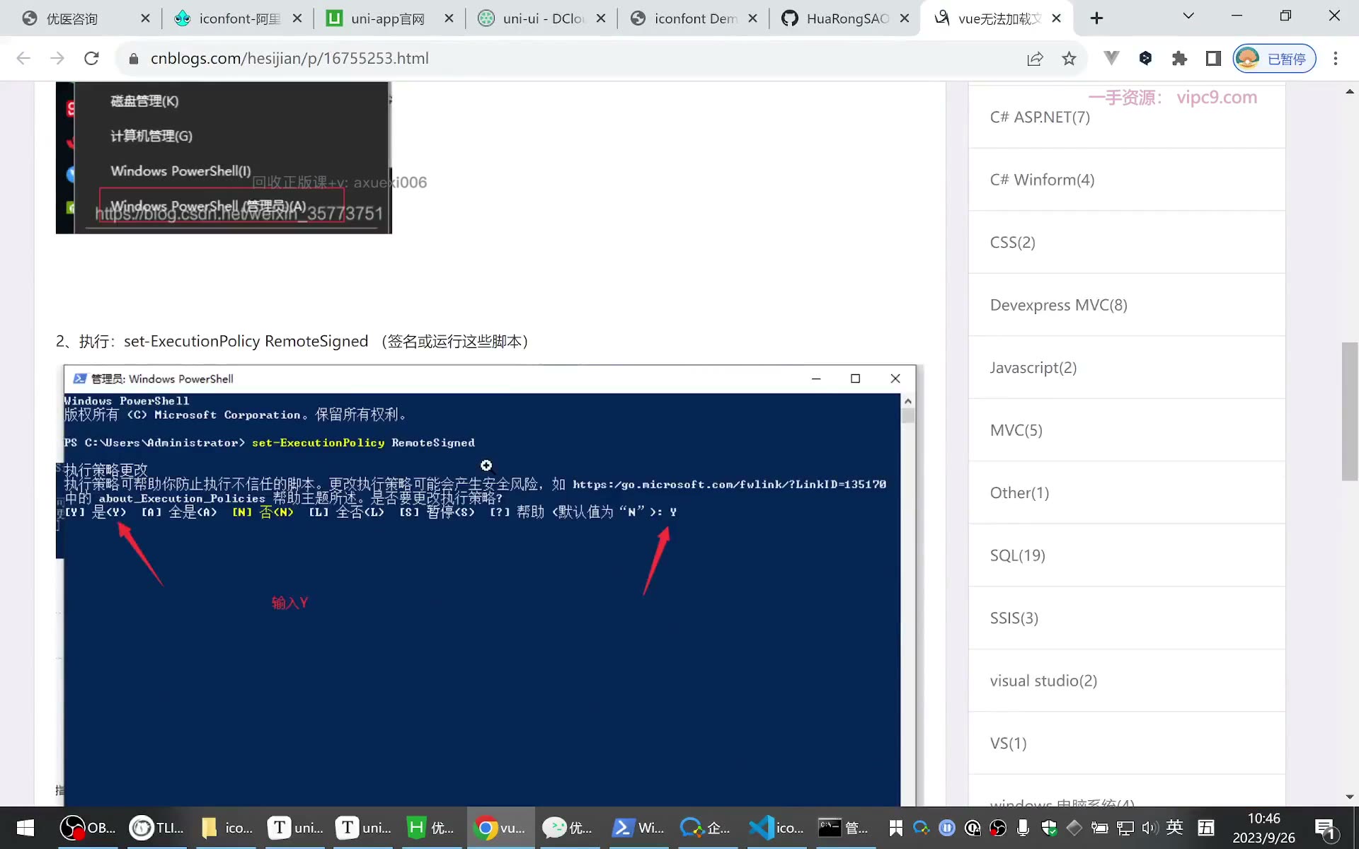The width and height of the screenshot is (1359, 849).
Task: Share this page from address bar
Action: 1035,59
